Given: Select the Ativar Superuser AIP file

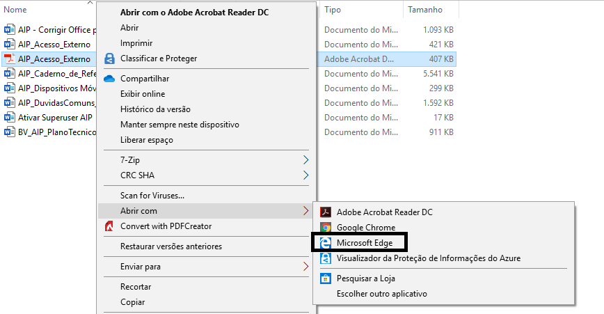Looking at the screenshot, I should 55,118.
